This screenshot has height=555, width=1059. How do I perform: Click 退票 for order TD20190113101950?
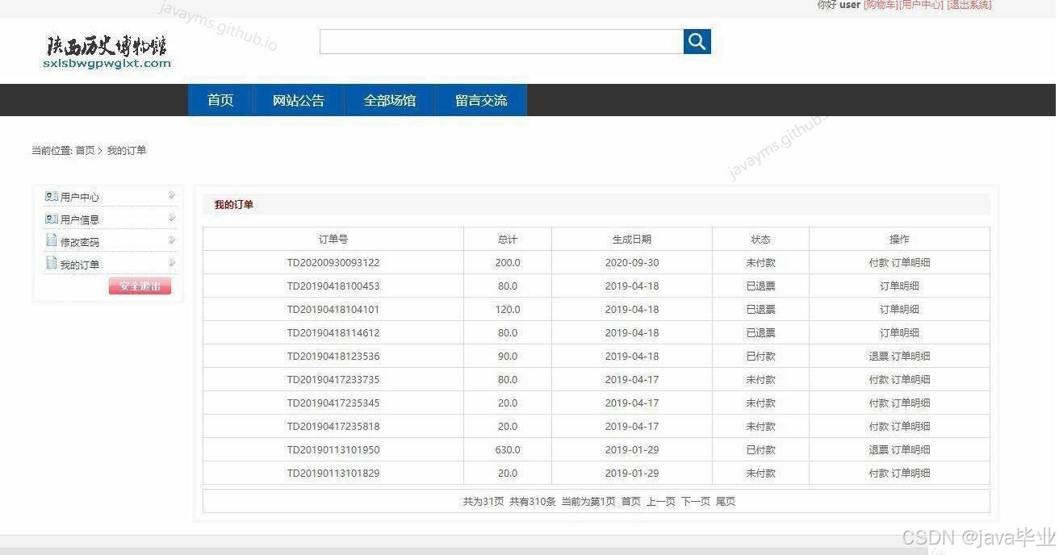coord(878,450)
